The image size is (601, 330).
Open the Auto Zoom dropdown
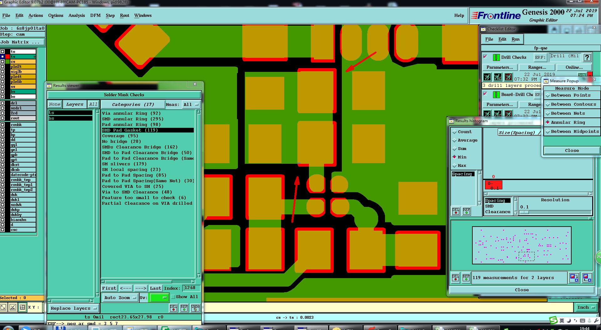120,298
